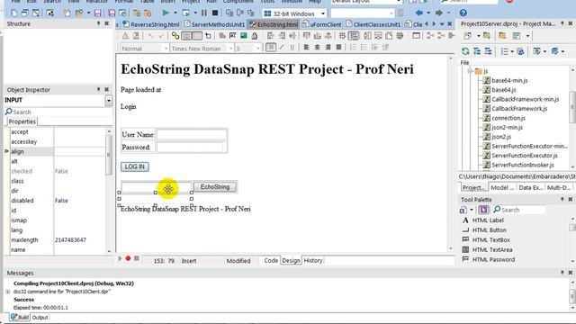The width and height of the screenshot is (576, 324).
Task: Open the font size 3 dropdown
Action: (258, 49)
